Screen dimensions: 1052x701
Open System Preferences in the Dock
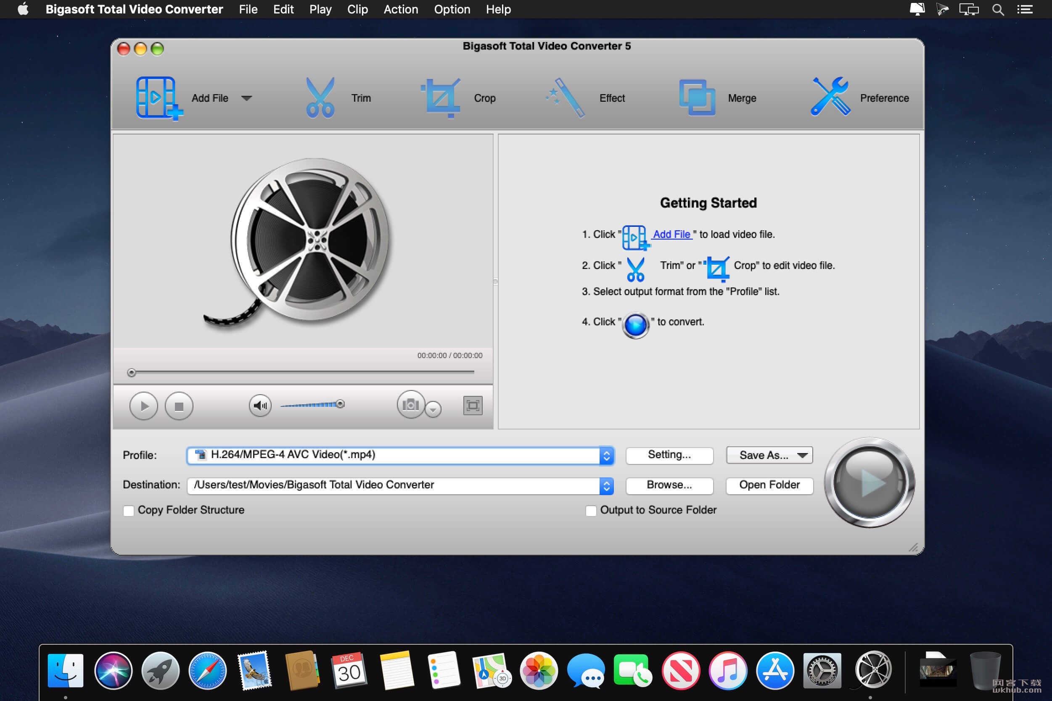[822, 671]
